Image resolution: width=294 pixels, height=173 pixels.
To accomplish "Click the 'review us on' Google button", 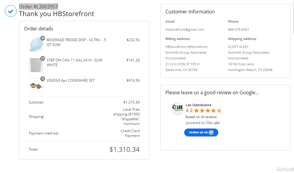I will (x=201, y=132).
